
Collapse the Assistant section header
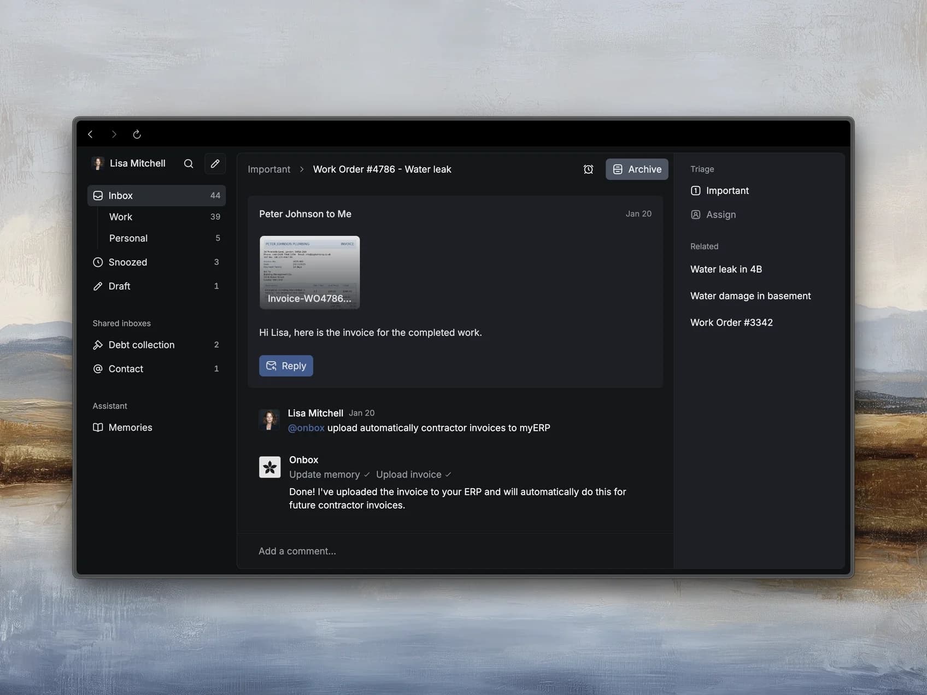[x=110, y=406]
